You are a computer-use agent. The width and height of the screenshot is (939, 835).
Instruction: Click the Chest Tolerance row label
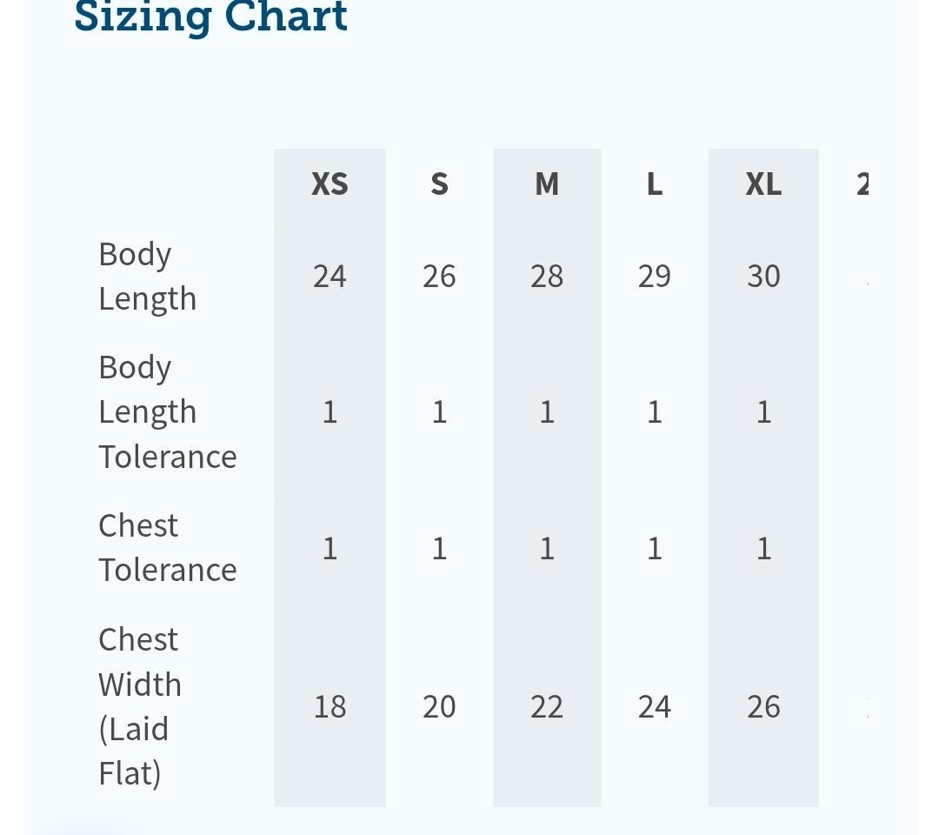(x=168, y=547)
